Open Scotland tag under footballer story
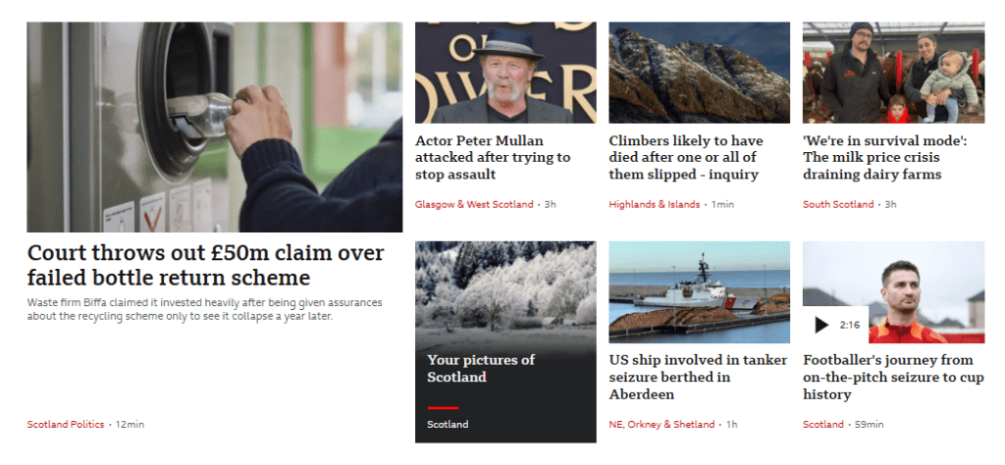The image size is (1005, 465). pyautogui.click(x=823, y=424)
